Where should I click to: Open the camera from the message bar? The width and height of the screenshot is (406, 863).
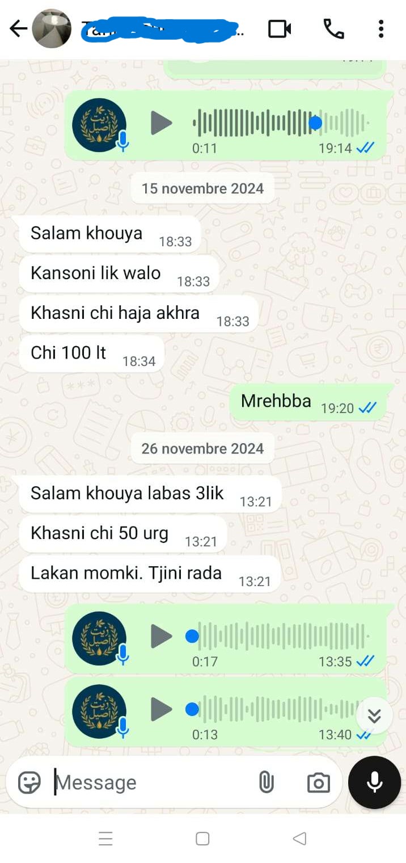pos(318,782)
